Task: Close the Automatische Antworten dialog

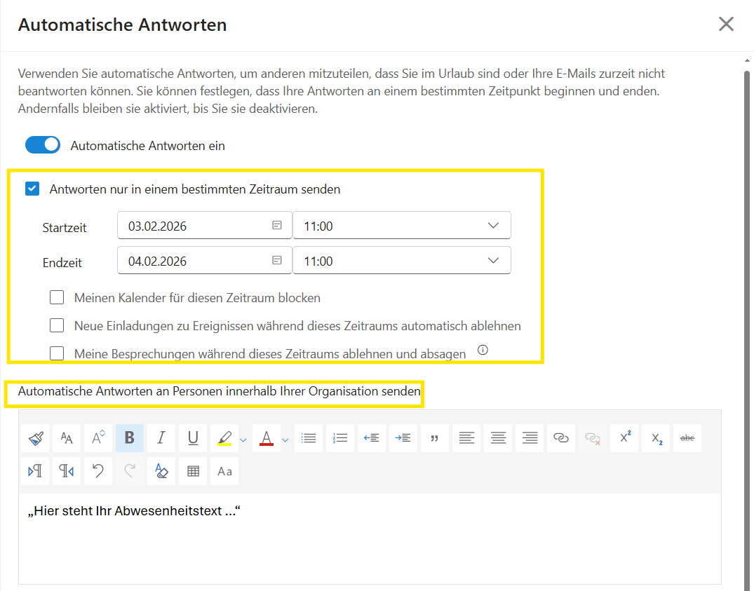Action: (726, 25)
